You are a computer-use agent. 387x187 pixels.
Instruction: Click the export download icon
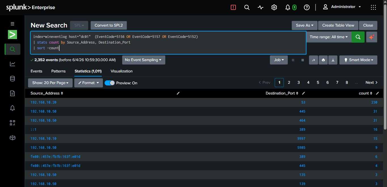(333, 60)
